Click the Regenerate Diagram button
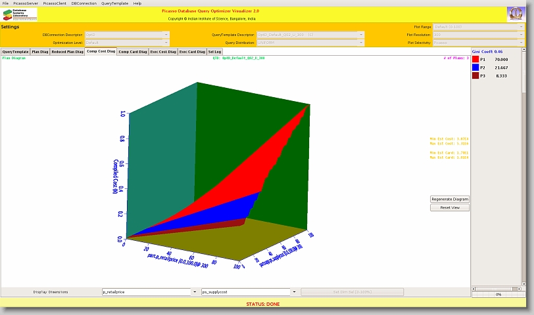This screenshot has height=315, width=534. [x=450, y=199]
